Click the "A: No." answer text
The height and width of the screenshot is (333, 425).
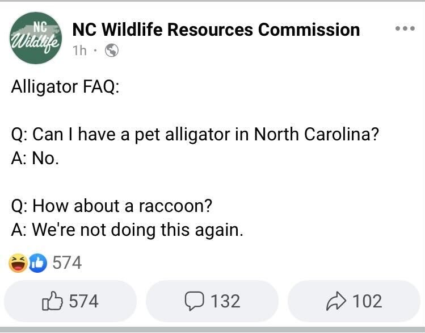pyautogui.click(x=35, y=159)
